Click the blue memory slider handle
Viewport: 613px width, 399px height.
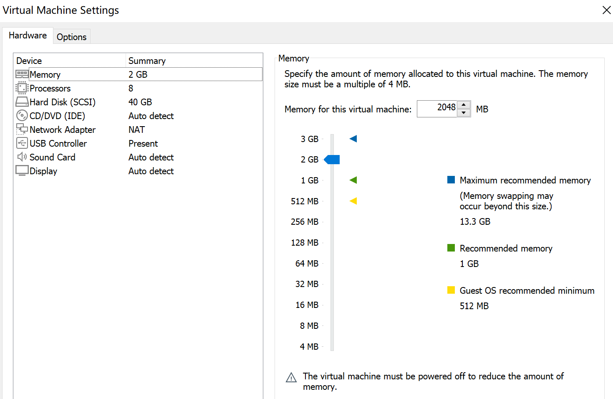click(332, 160)
